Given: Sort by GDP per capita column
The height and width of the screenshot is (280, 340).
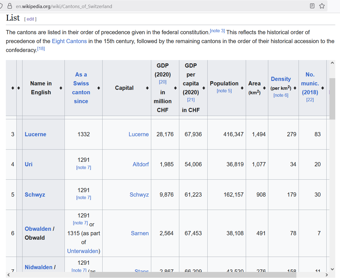Looking at the screenshot, I should click(204, 88).
